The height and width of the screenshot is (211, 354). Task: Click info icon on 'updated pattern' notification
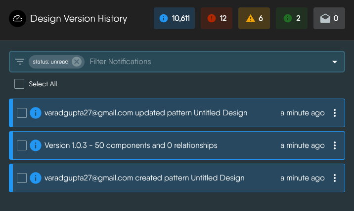36,113
